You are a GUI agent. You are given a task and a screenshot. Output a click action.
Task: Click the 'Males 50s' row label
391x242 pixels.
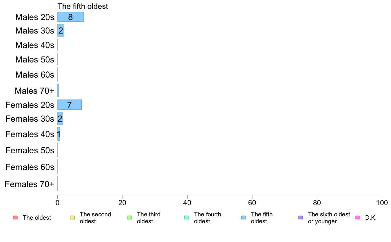pyautogui.click(x=35, y=60)
